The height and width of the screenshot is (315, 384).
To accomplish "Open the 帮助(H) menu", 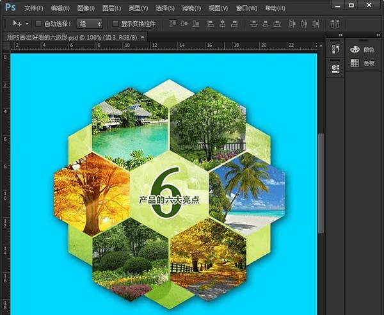I will (275, 8).
